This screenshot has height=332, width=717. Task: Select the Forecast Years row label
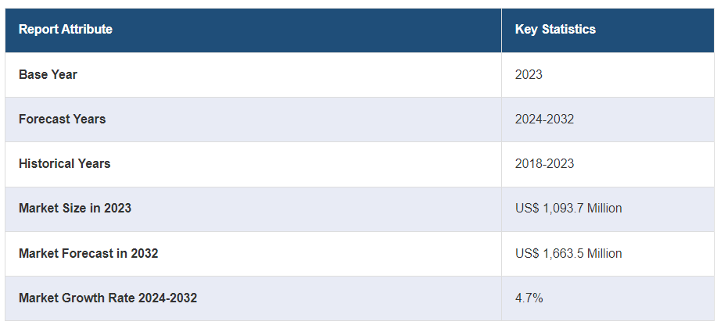[x=62, y=120]
